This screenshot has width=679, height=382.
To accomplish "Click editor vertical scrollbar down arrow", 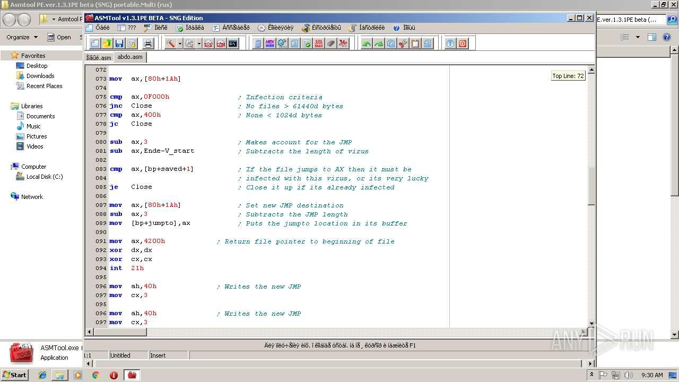I will (591, 323).
